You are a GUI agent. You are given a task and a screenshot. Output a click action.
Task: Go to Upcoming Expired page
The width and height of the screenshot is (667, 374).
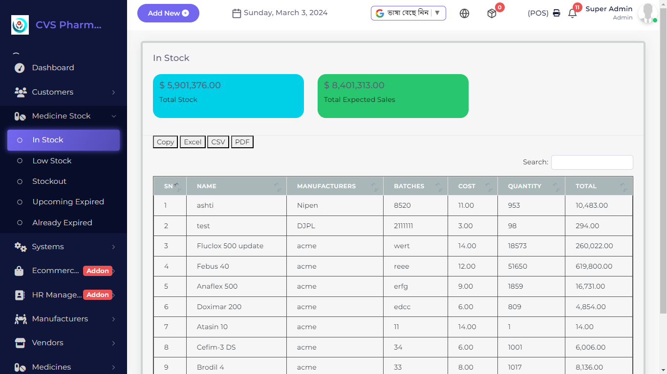pyautogui.click(x=68, y=202)
